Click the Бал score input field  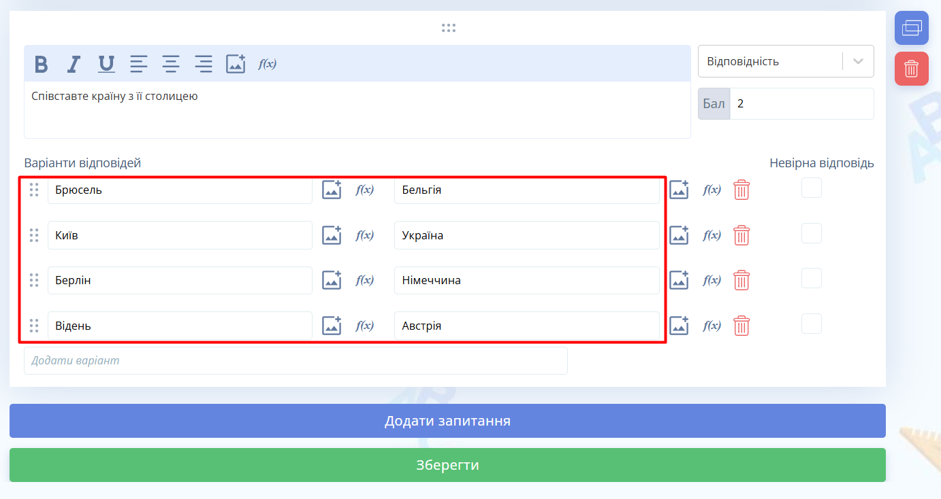[801, 104]
